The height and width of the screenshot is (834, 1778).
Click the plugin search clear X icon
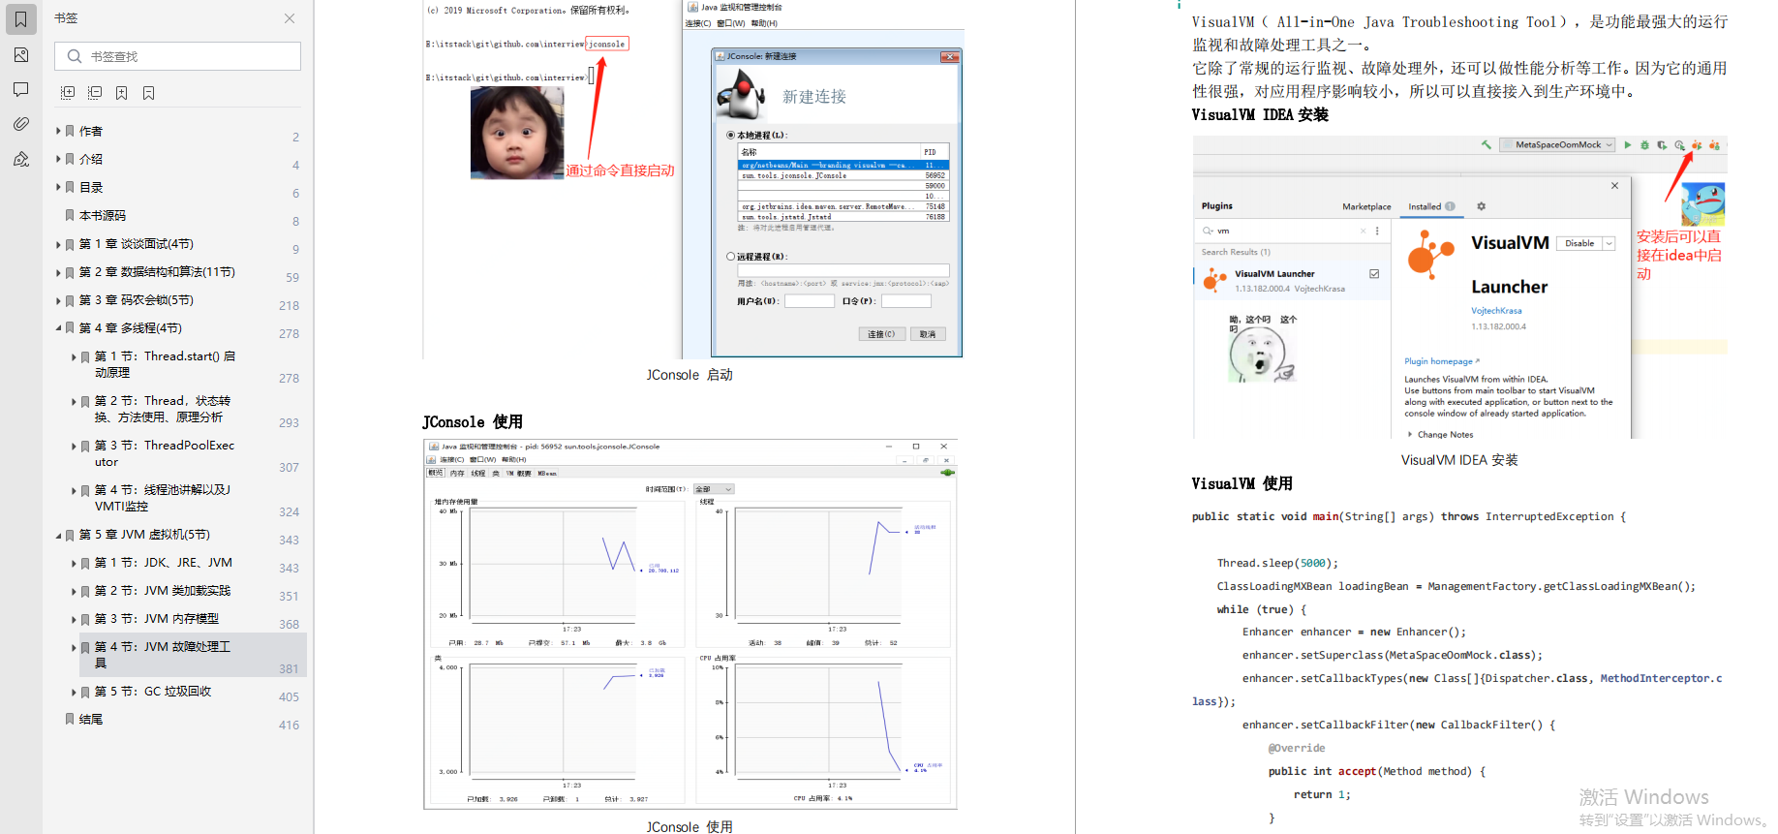click(1363, 231)
